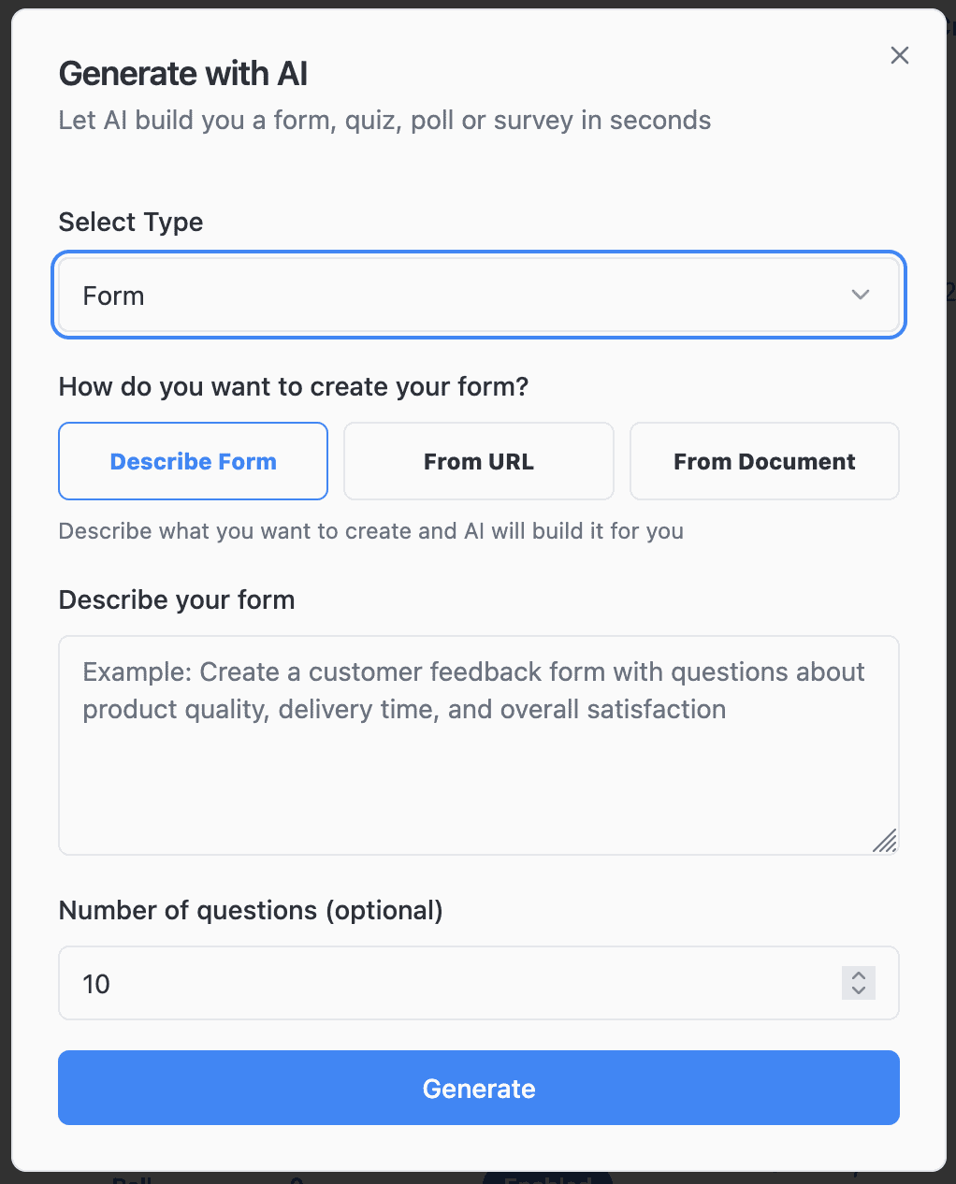Click the chevron on the Select Type dropdown

(860, 295)
